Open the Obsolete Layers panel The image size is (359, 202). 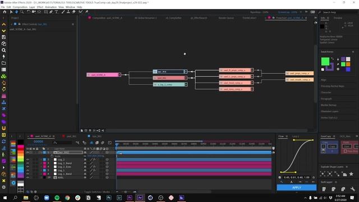click(x=329, y=111)
